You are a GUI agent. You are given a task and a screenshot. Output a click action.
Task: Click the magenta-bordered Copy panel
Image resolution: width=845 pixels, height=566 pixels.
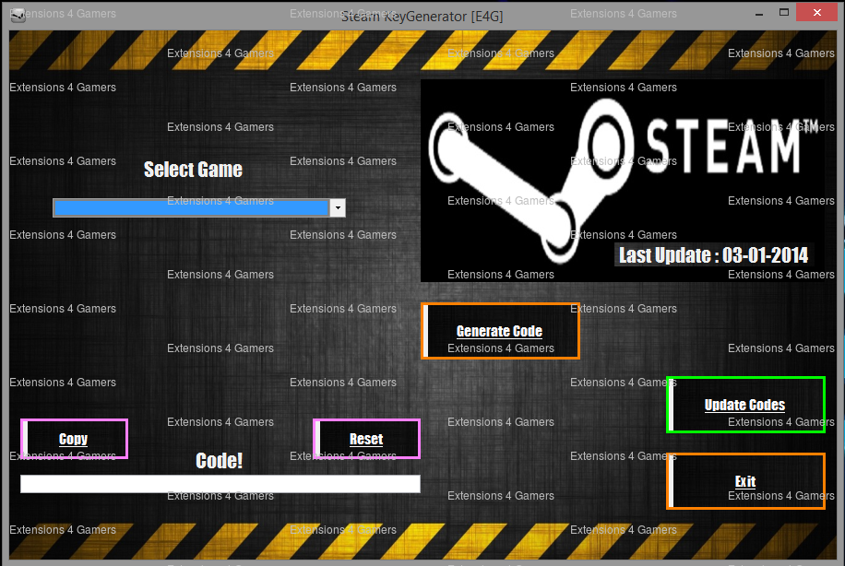(x=74, y=439)
